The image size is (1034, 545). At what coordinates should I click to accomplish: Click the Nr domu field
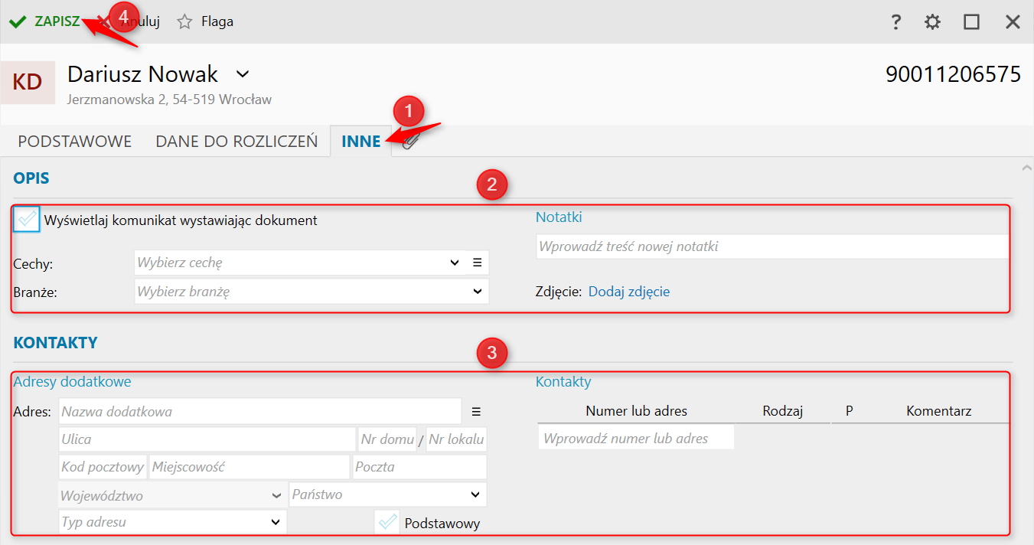click(x=387, y=439)
